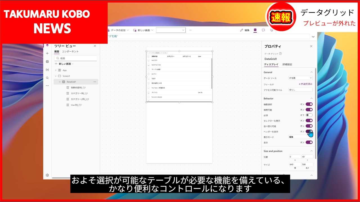Collapse the General section
The height and width of the screenshot is (202, 360).
311,72
